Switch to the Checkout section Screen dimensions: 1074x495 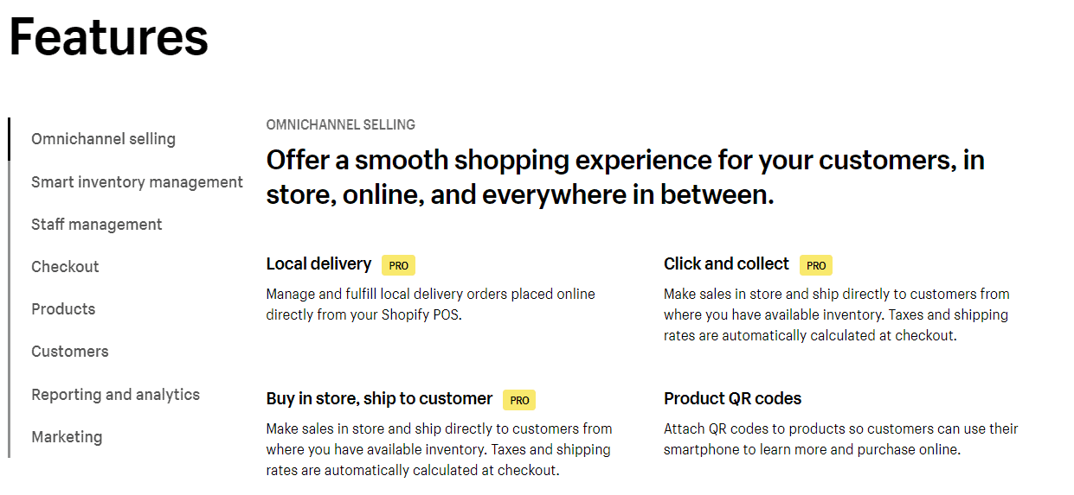point(65,267)
